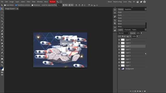Open the Layers panel options menu

pos(146,30)
